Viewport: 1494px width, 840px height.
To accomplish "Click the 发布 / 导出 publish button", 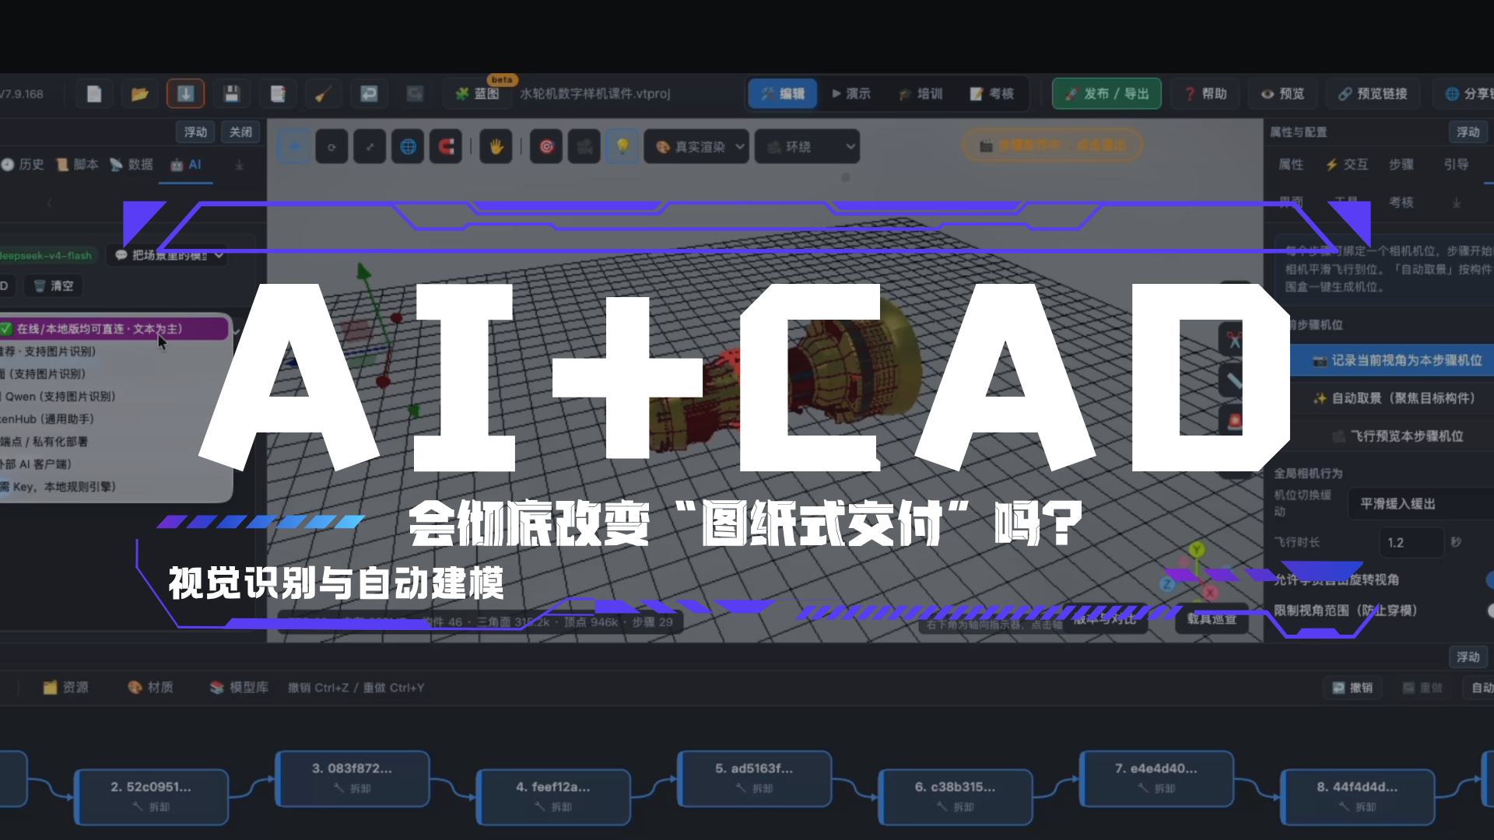I will click(1107, 94).
